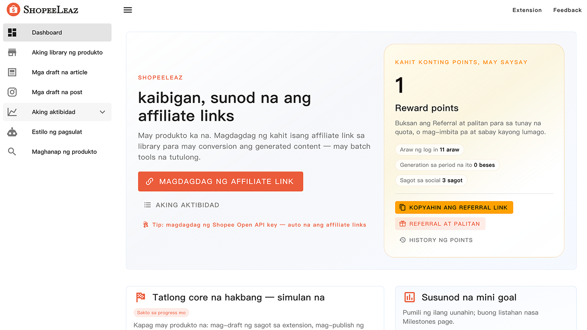Image resolution: width=587 pixels, height=330 pixels.
Task: Click the Referral at Palitan button
Action: 440,224
